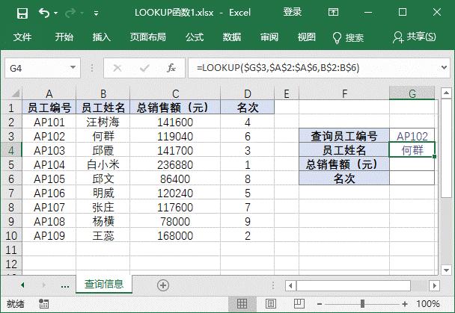Open the Undo history dropdown arrow
The height and width of the screenshot is (313, 455).
[55, 13]
